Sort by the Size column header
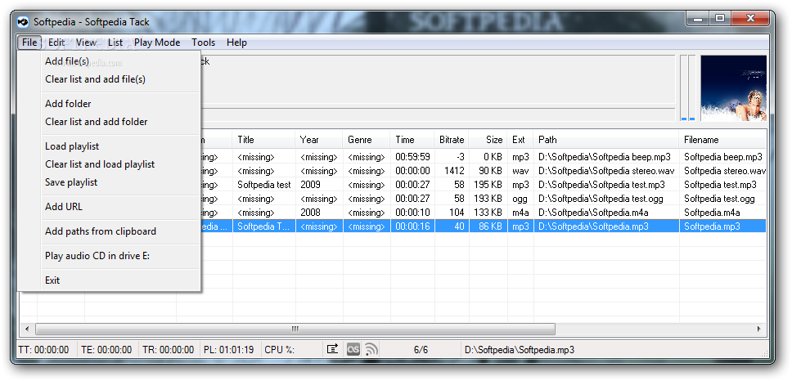This screenshot has width=792, height=381. pyautogui.click(x=488, y=140)
